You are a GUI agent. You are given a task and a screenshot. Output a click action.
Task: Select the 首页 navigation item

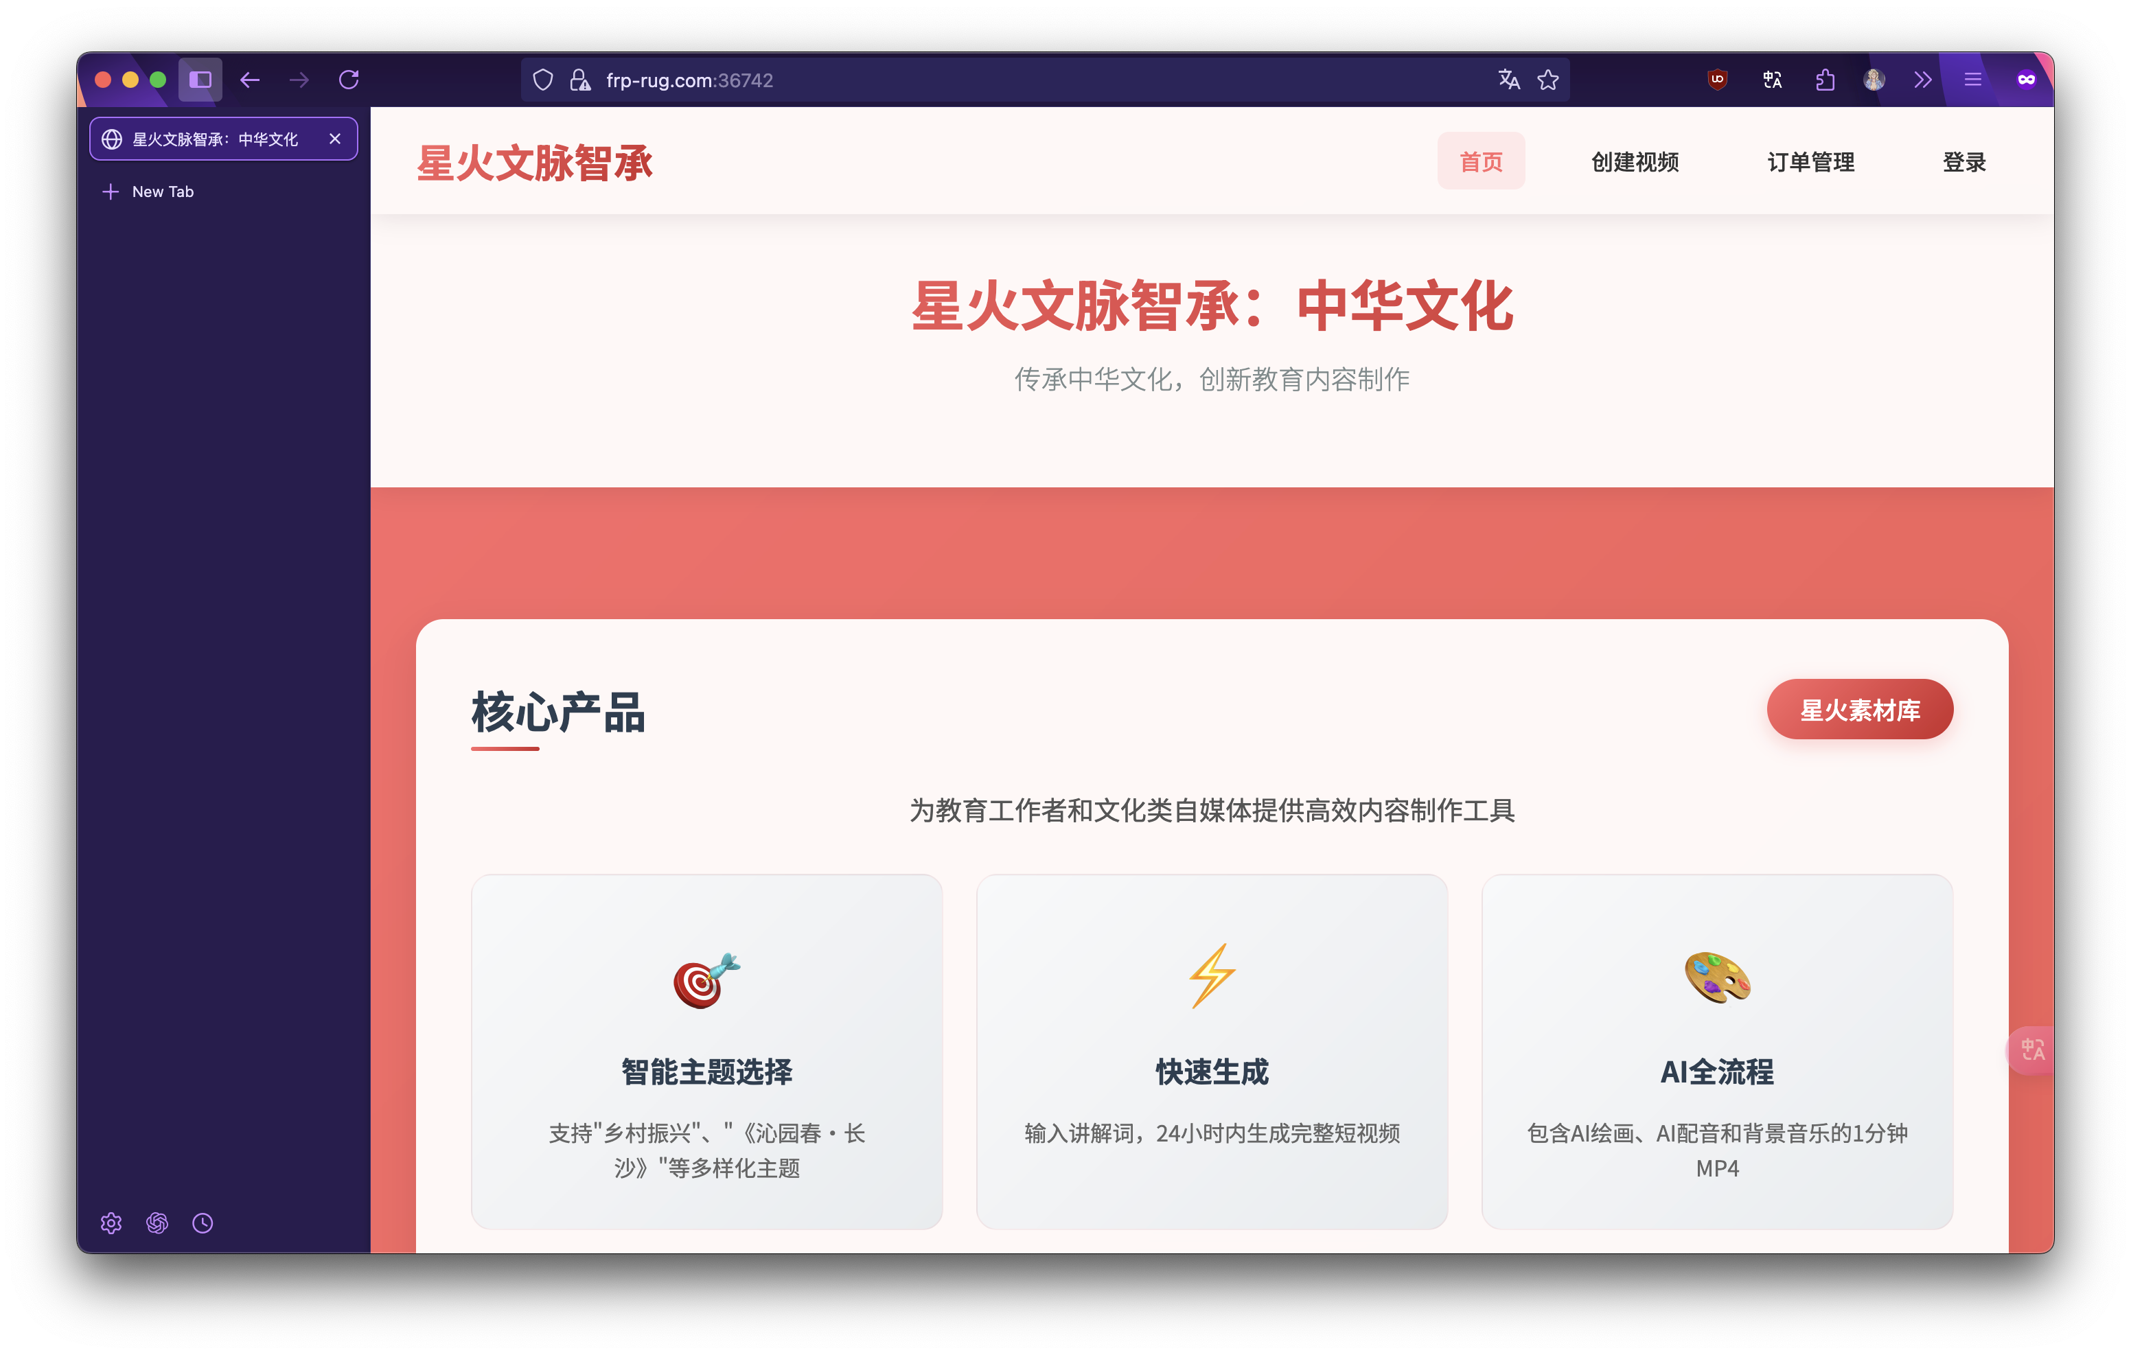pos(1481,162)
